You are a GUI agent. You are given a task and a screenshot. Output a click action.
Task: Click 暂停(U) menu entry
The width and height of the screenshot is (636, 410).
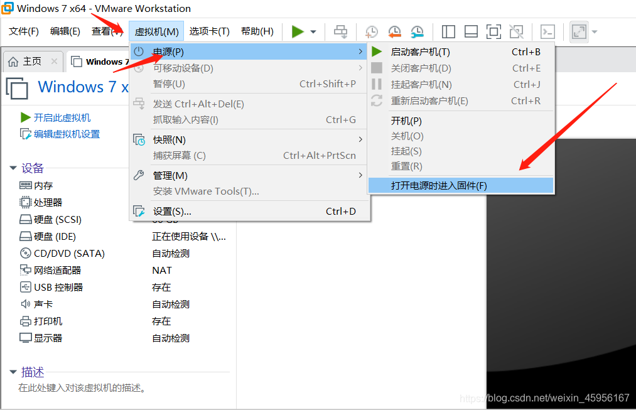249,84
